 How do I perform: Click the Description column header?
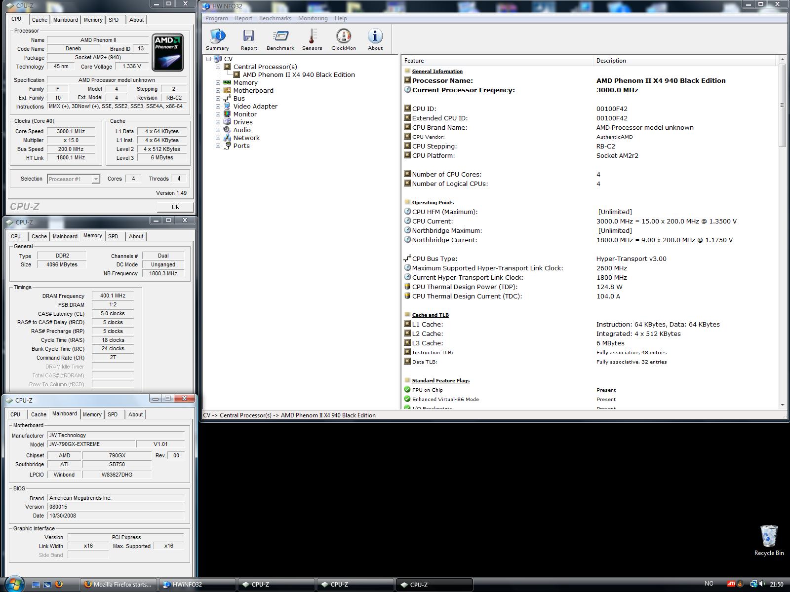coord(685,61)
